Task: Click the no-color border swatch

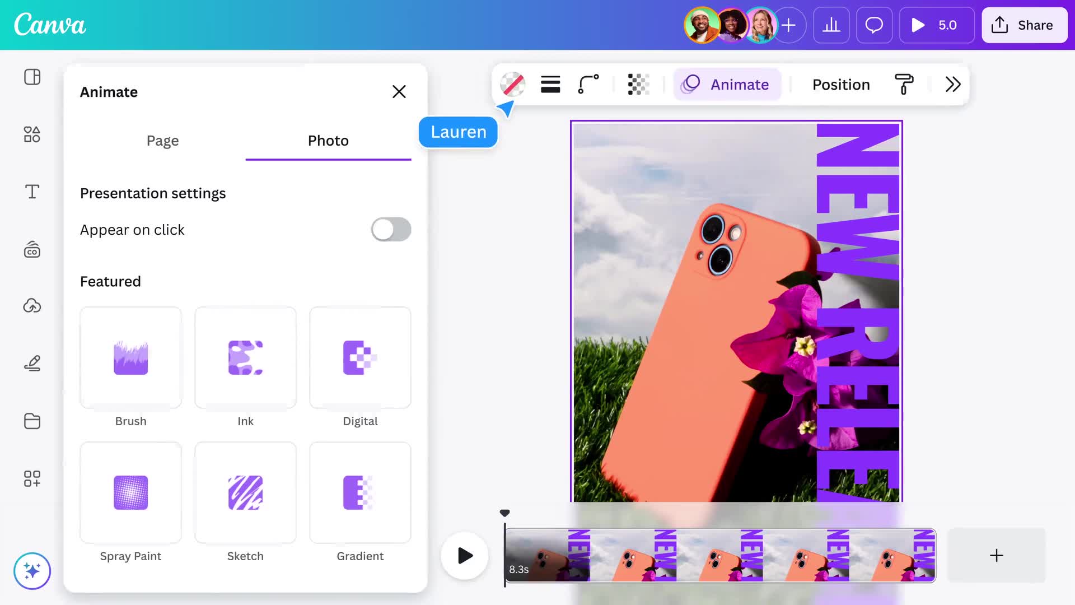Action: (x=512, y=85)
